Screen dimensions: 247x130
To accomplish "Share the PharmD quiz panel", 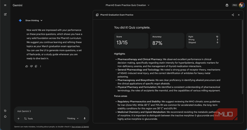I will click(x=233, y=15).
